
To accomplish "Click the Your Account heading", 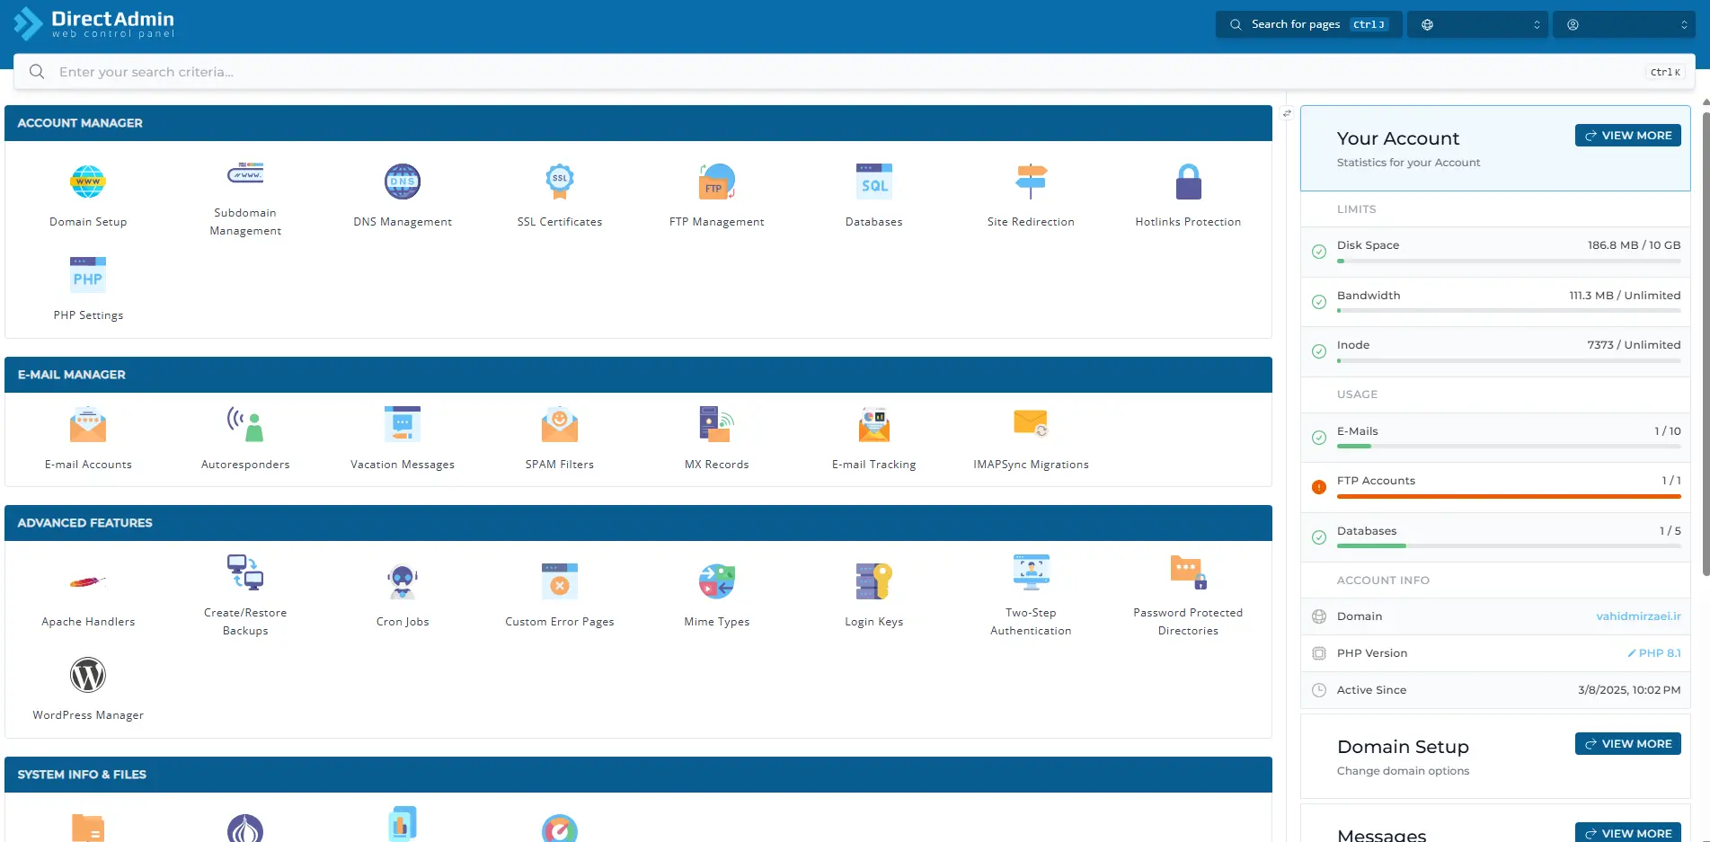I will click(1398, 138).
